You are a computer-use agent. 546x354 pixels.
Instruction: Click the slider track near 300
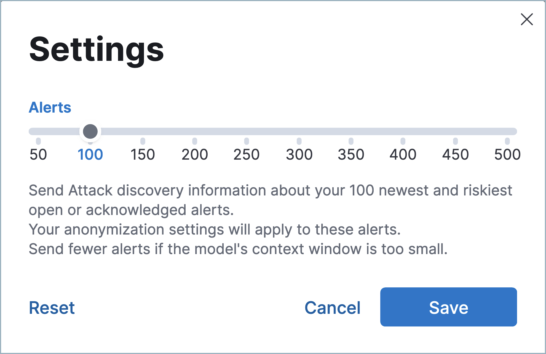click(299, 131)
